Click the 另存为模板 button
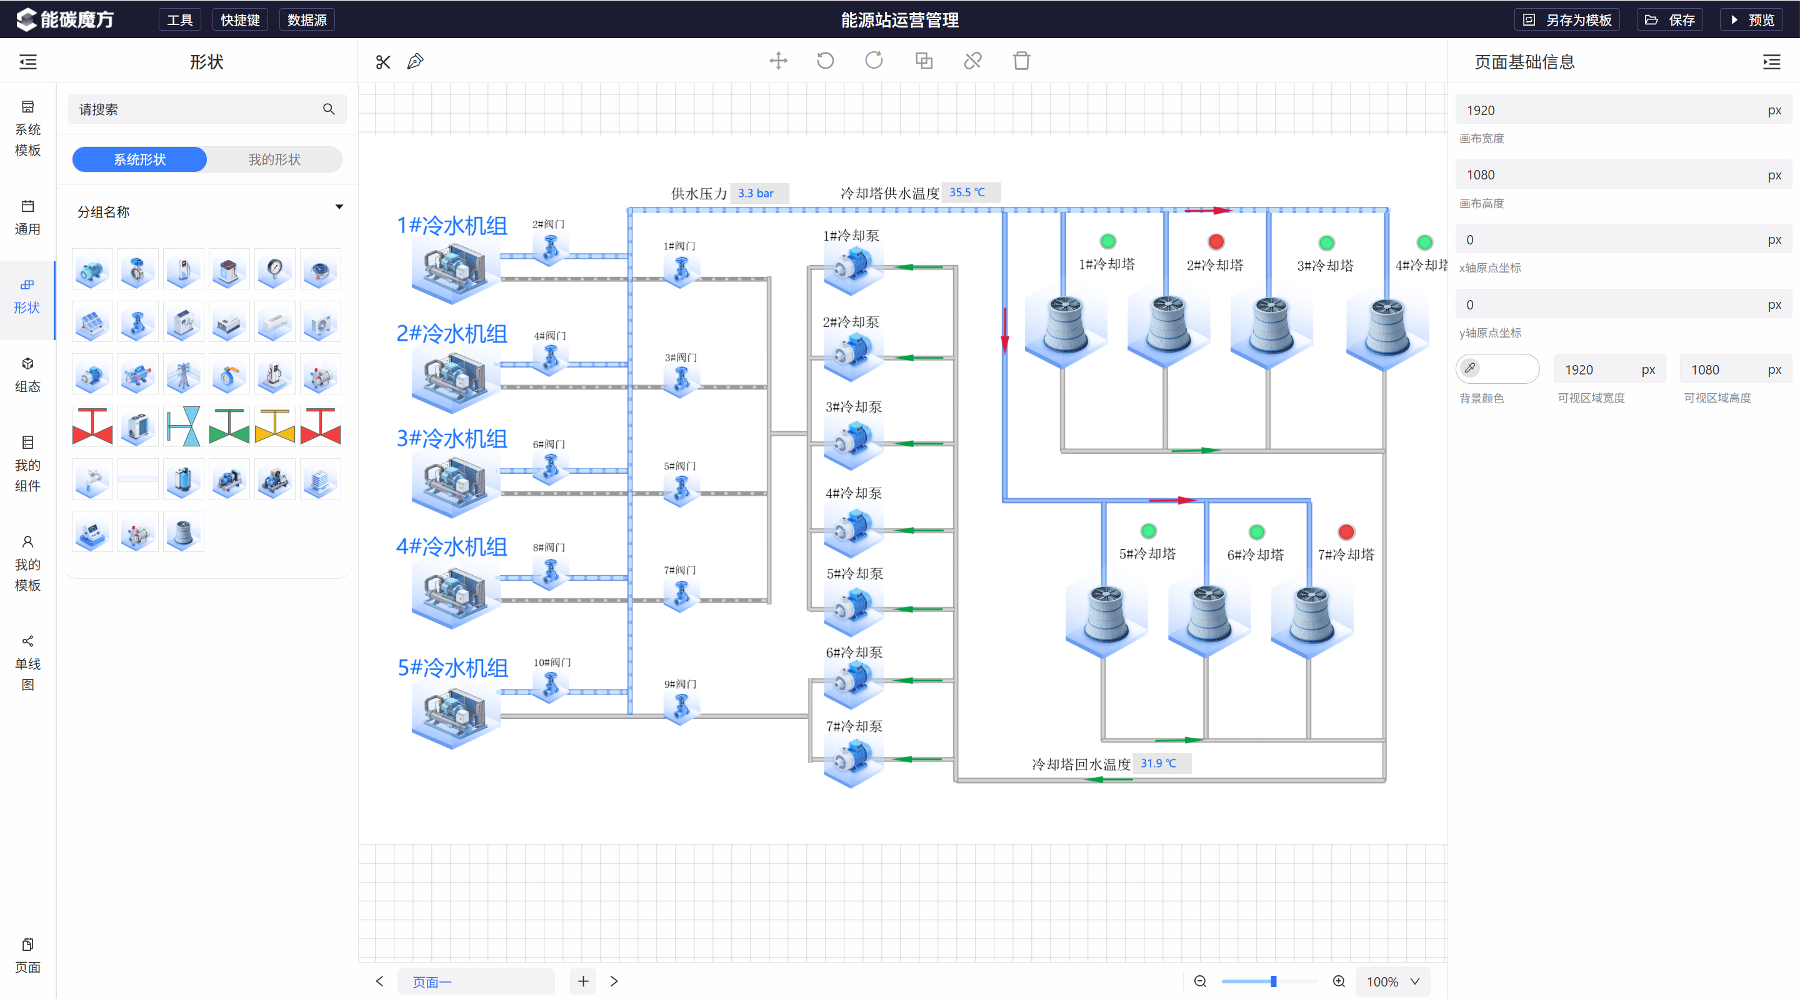This screenshot has height=999, width=1800. (1567, 19)
